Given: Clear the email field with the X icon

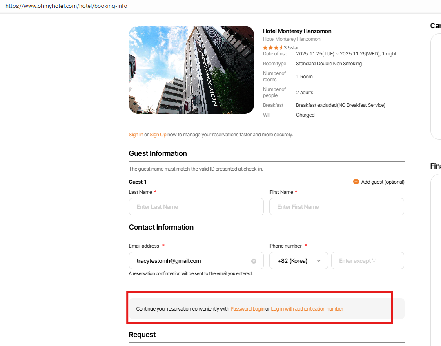Looking at the screenshot, I should [254, 261].
